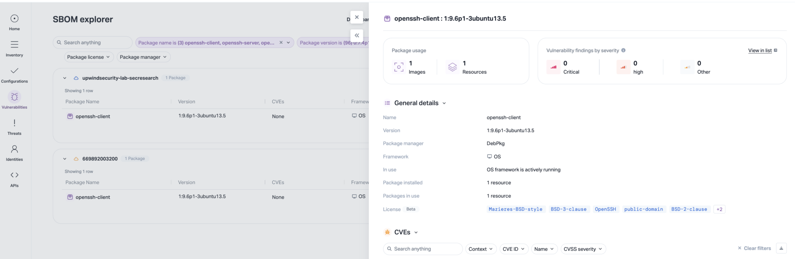Click Clear filters in CVEs section
Viewport: 795px width, 259px height.
click(754, 248)
